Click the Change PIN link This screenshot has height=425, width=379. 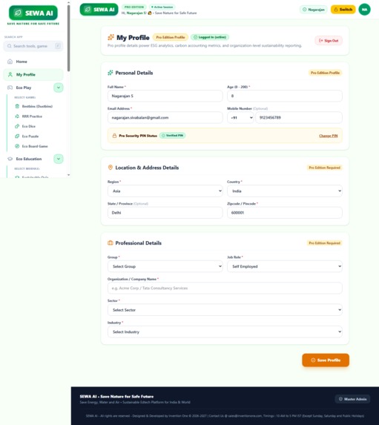coord(329,136)
